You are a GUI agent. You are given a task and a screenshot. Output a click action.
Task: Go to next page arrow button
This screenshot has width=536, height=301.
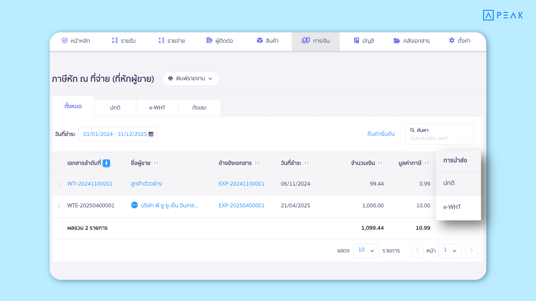pyautogui.click(x=471, y=251)
